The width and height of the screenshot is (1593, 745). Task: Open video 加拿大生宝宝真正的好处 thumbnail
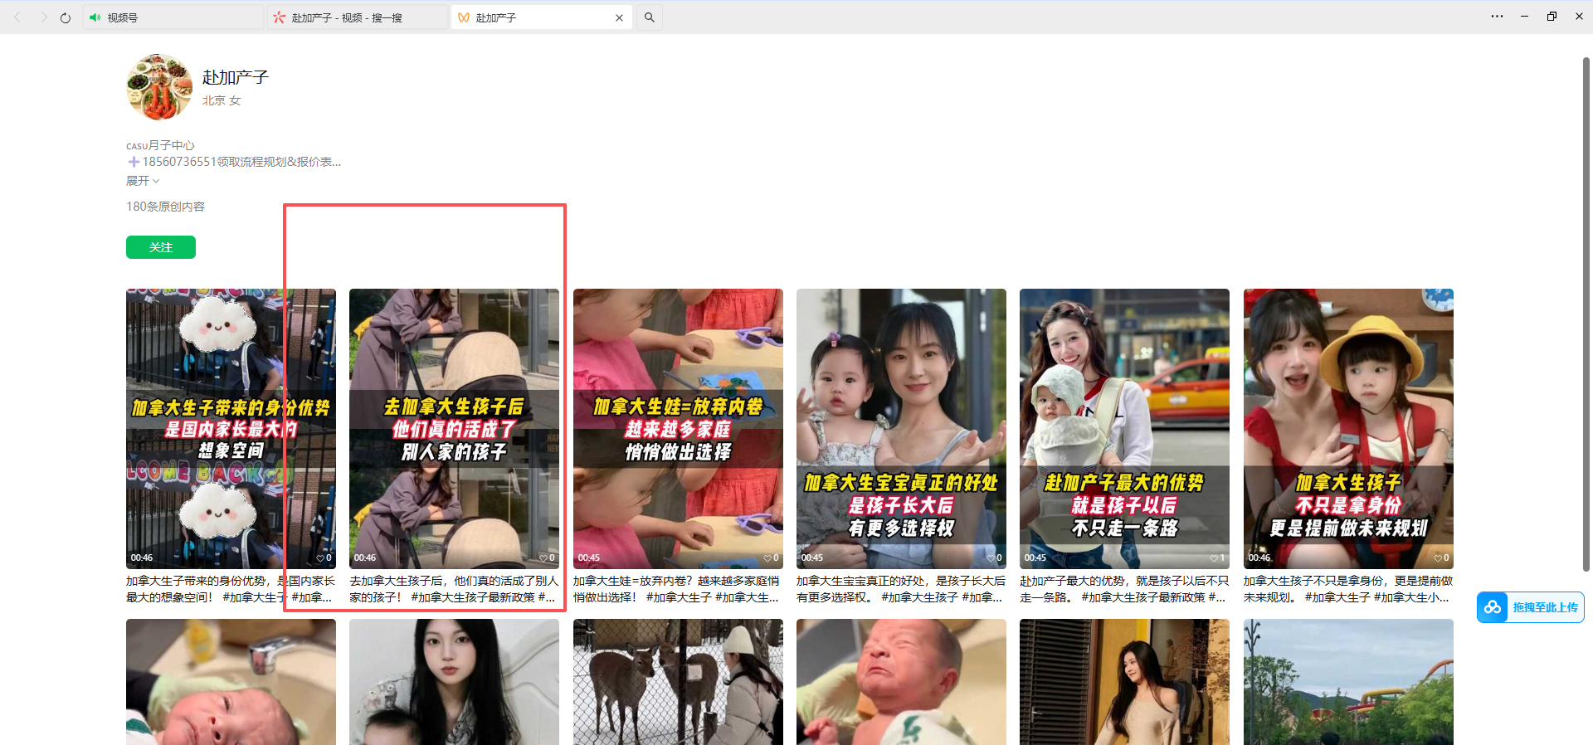click(x=901, y=428)
